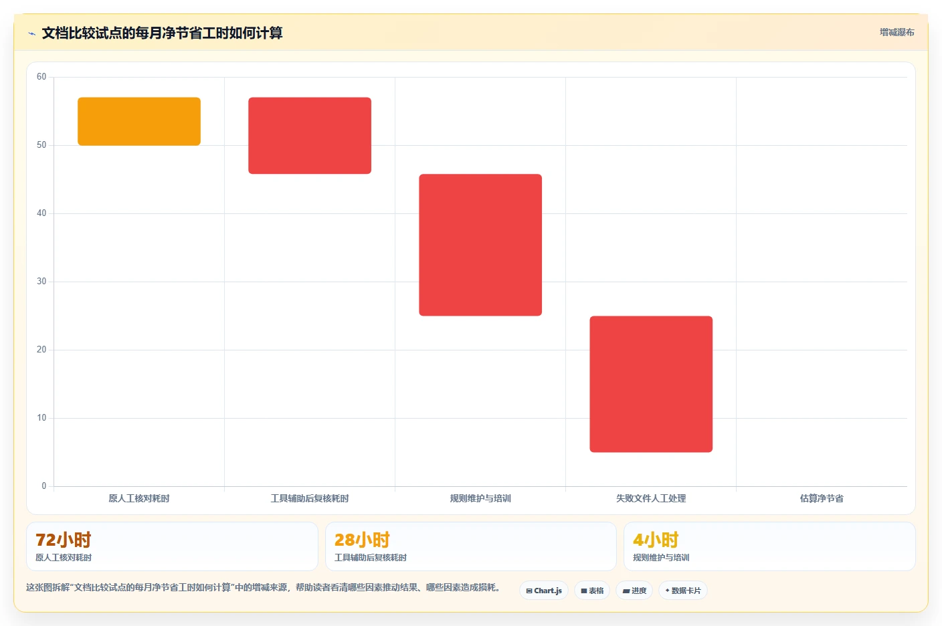This screenshot has height=626, width=942.
Task: Click the y-axis value 10
Action: [x=41, y=418]
